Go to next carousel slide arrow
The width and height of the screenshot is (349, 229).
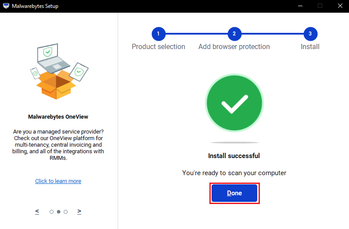[79, 211]
